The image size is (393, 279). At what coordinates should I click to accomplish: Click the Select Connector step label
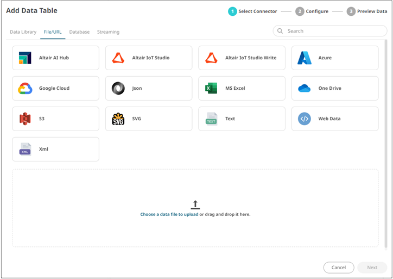point(258,11)
